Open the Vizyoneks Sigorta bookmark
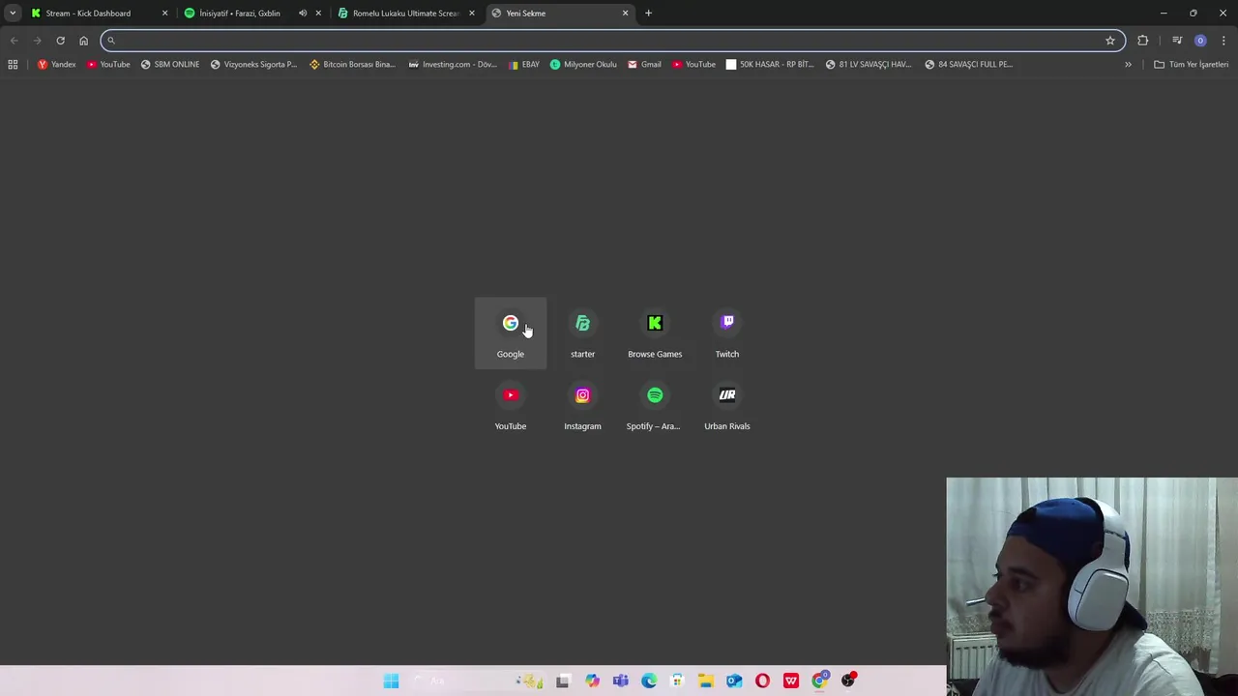 point(253,65)
